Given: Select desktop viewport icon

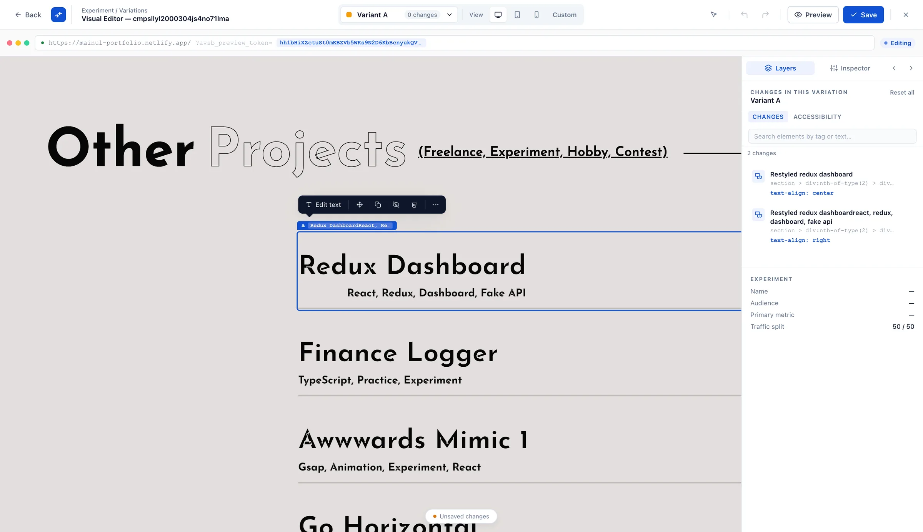Looking at the screenshot, I should tap(498, 15).
